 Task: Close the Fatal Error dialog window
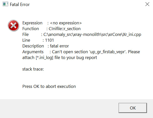click(x=147, y=4)
